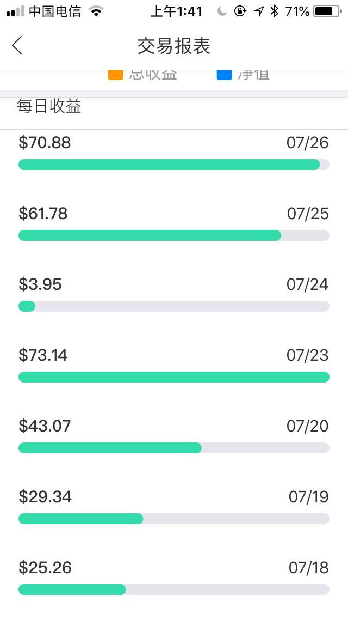Tap the back arrow icon
Viewport: 348px width, 619px height.
point(17,46)
